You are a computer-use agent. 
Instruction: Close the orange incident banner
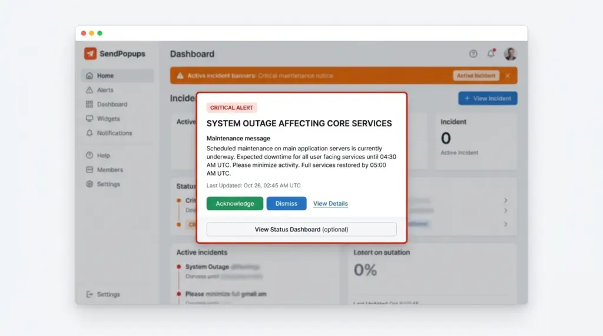[x=508, y=76]
